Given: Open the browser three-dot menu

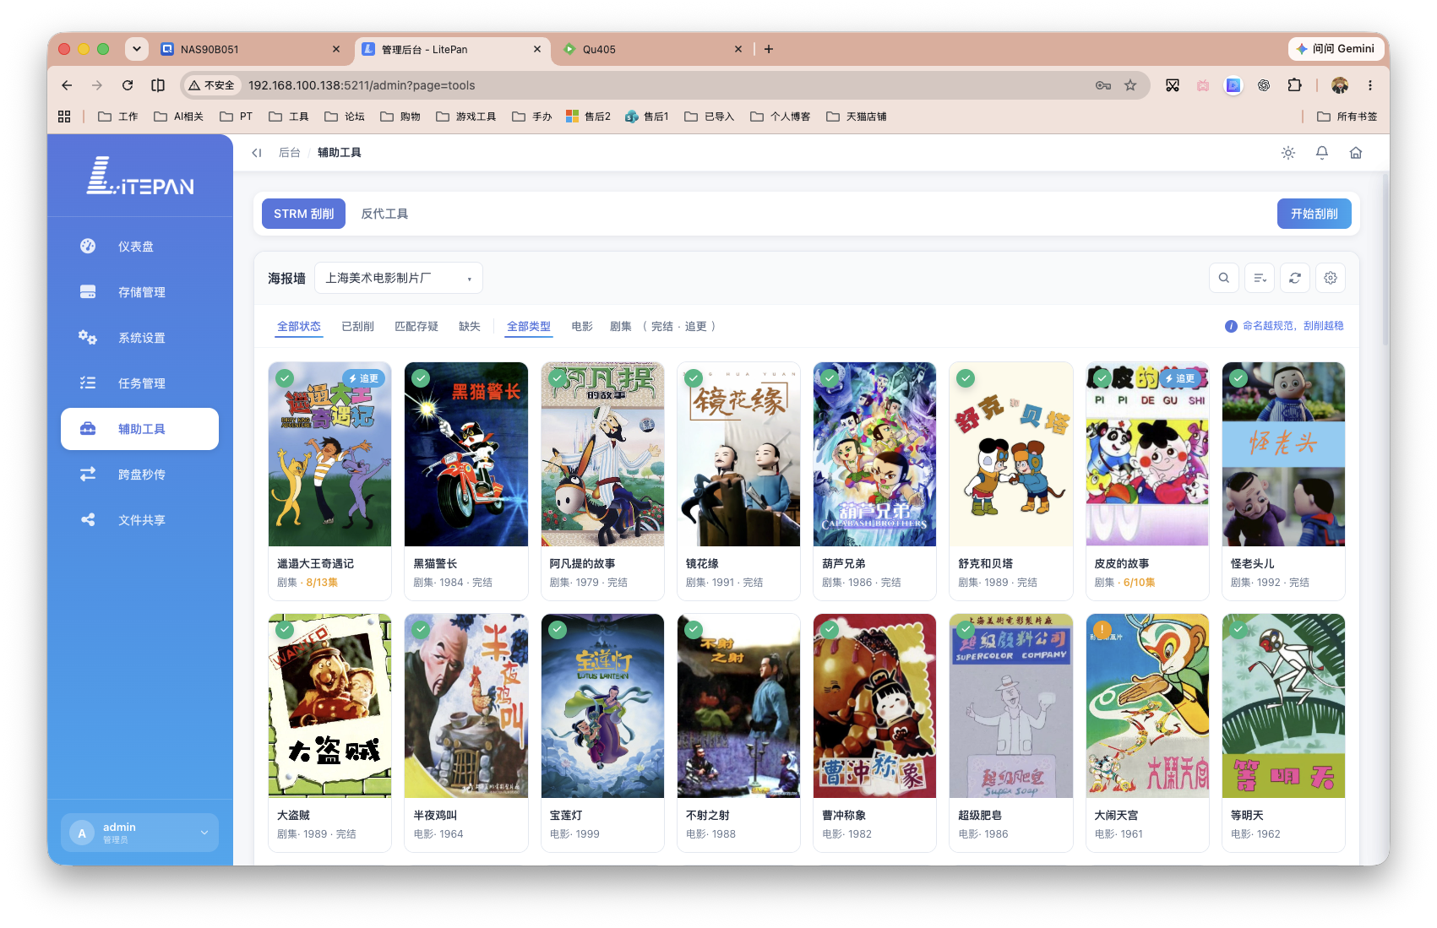Looking at the screenshot, I should pyautogui.click(x=1370, y=85).
